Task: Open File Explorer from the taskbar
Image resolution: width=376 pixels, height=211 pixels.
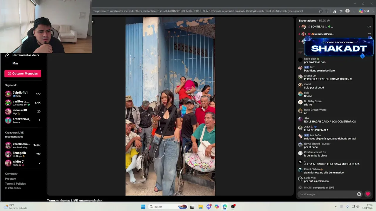Action: [200, 207]
